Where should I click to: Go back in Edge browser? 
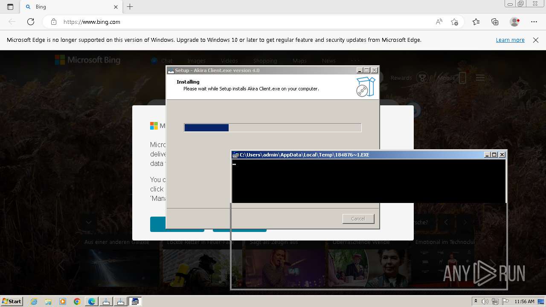coord(12,22)
